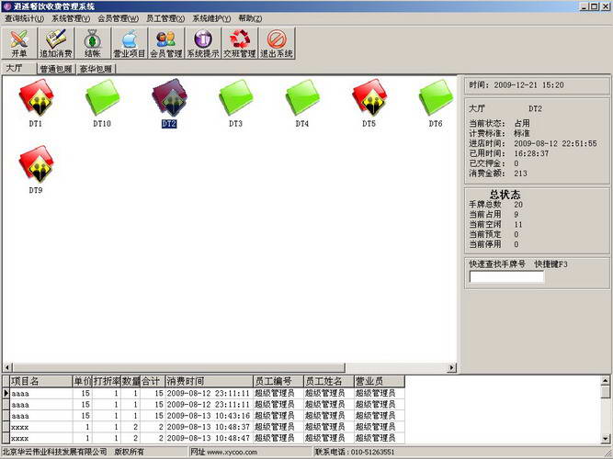The height and width of the screenshot is (459, 613).
Task: Open the 查询统计 menu
Action: click(24, 18)
